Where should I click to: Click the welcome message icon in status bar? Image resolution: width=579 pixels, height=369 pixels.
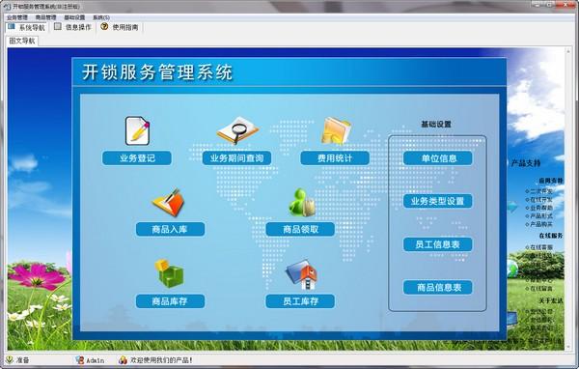(x=123, y=359)
